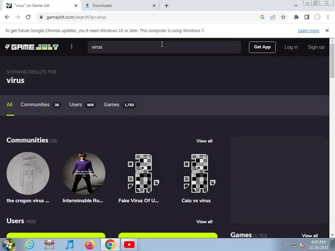This screenshot has height=251, width=335.
Task: View site information lock icon
Action: pyautogui.click(x=41, y=17)
